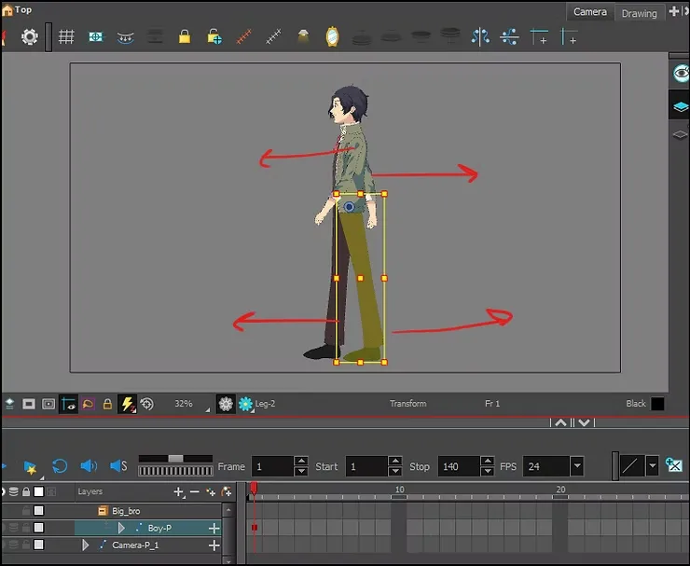This screenshot has height=566, width=690.
Task: Delete layer with the minus button
Action: (x=195, y=491)
